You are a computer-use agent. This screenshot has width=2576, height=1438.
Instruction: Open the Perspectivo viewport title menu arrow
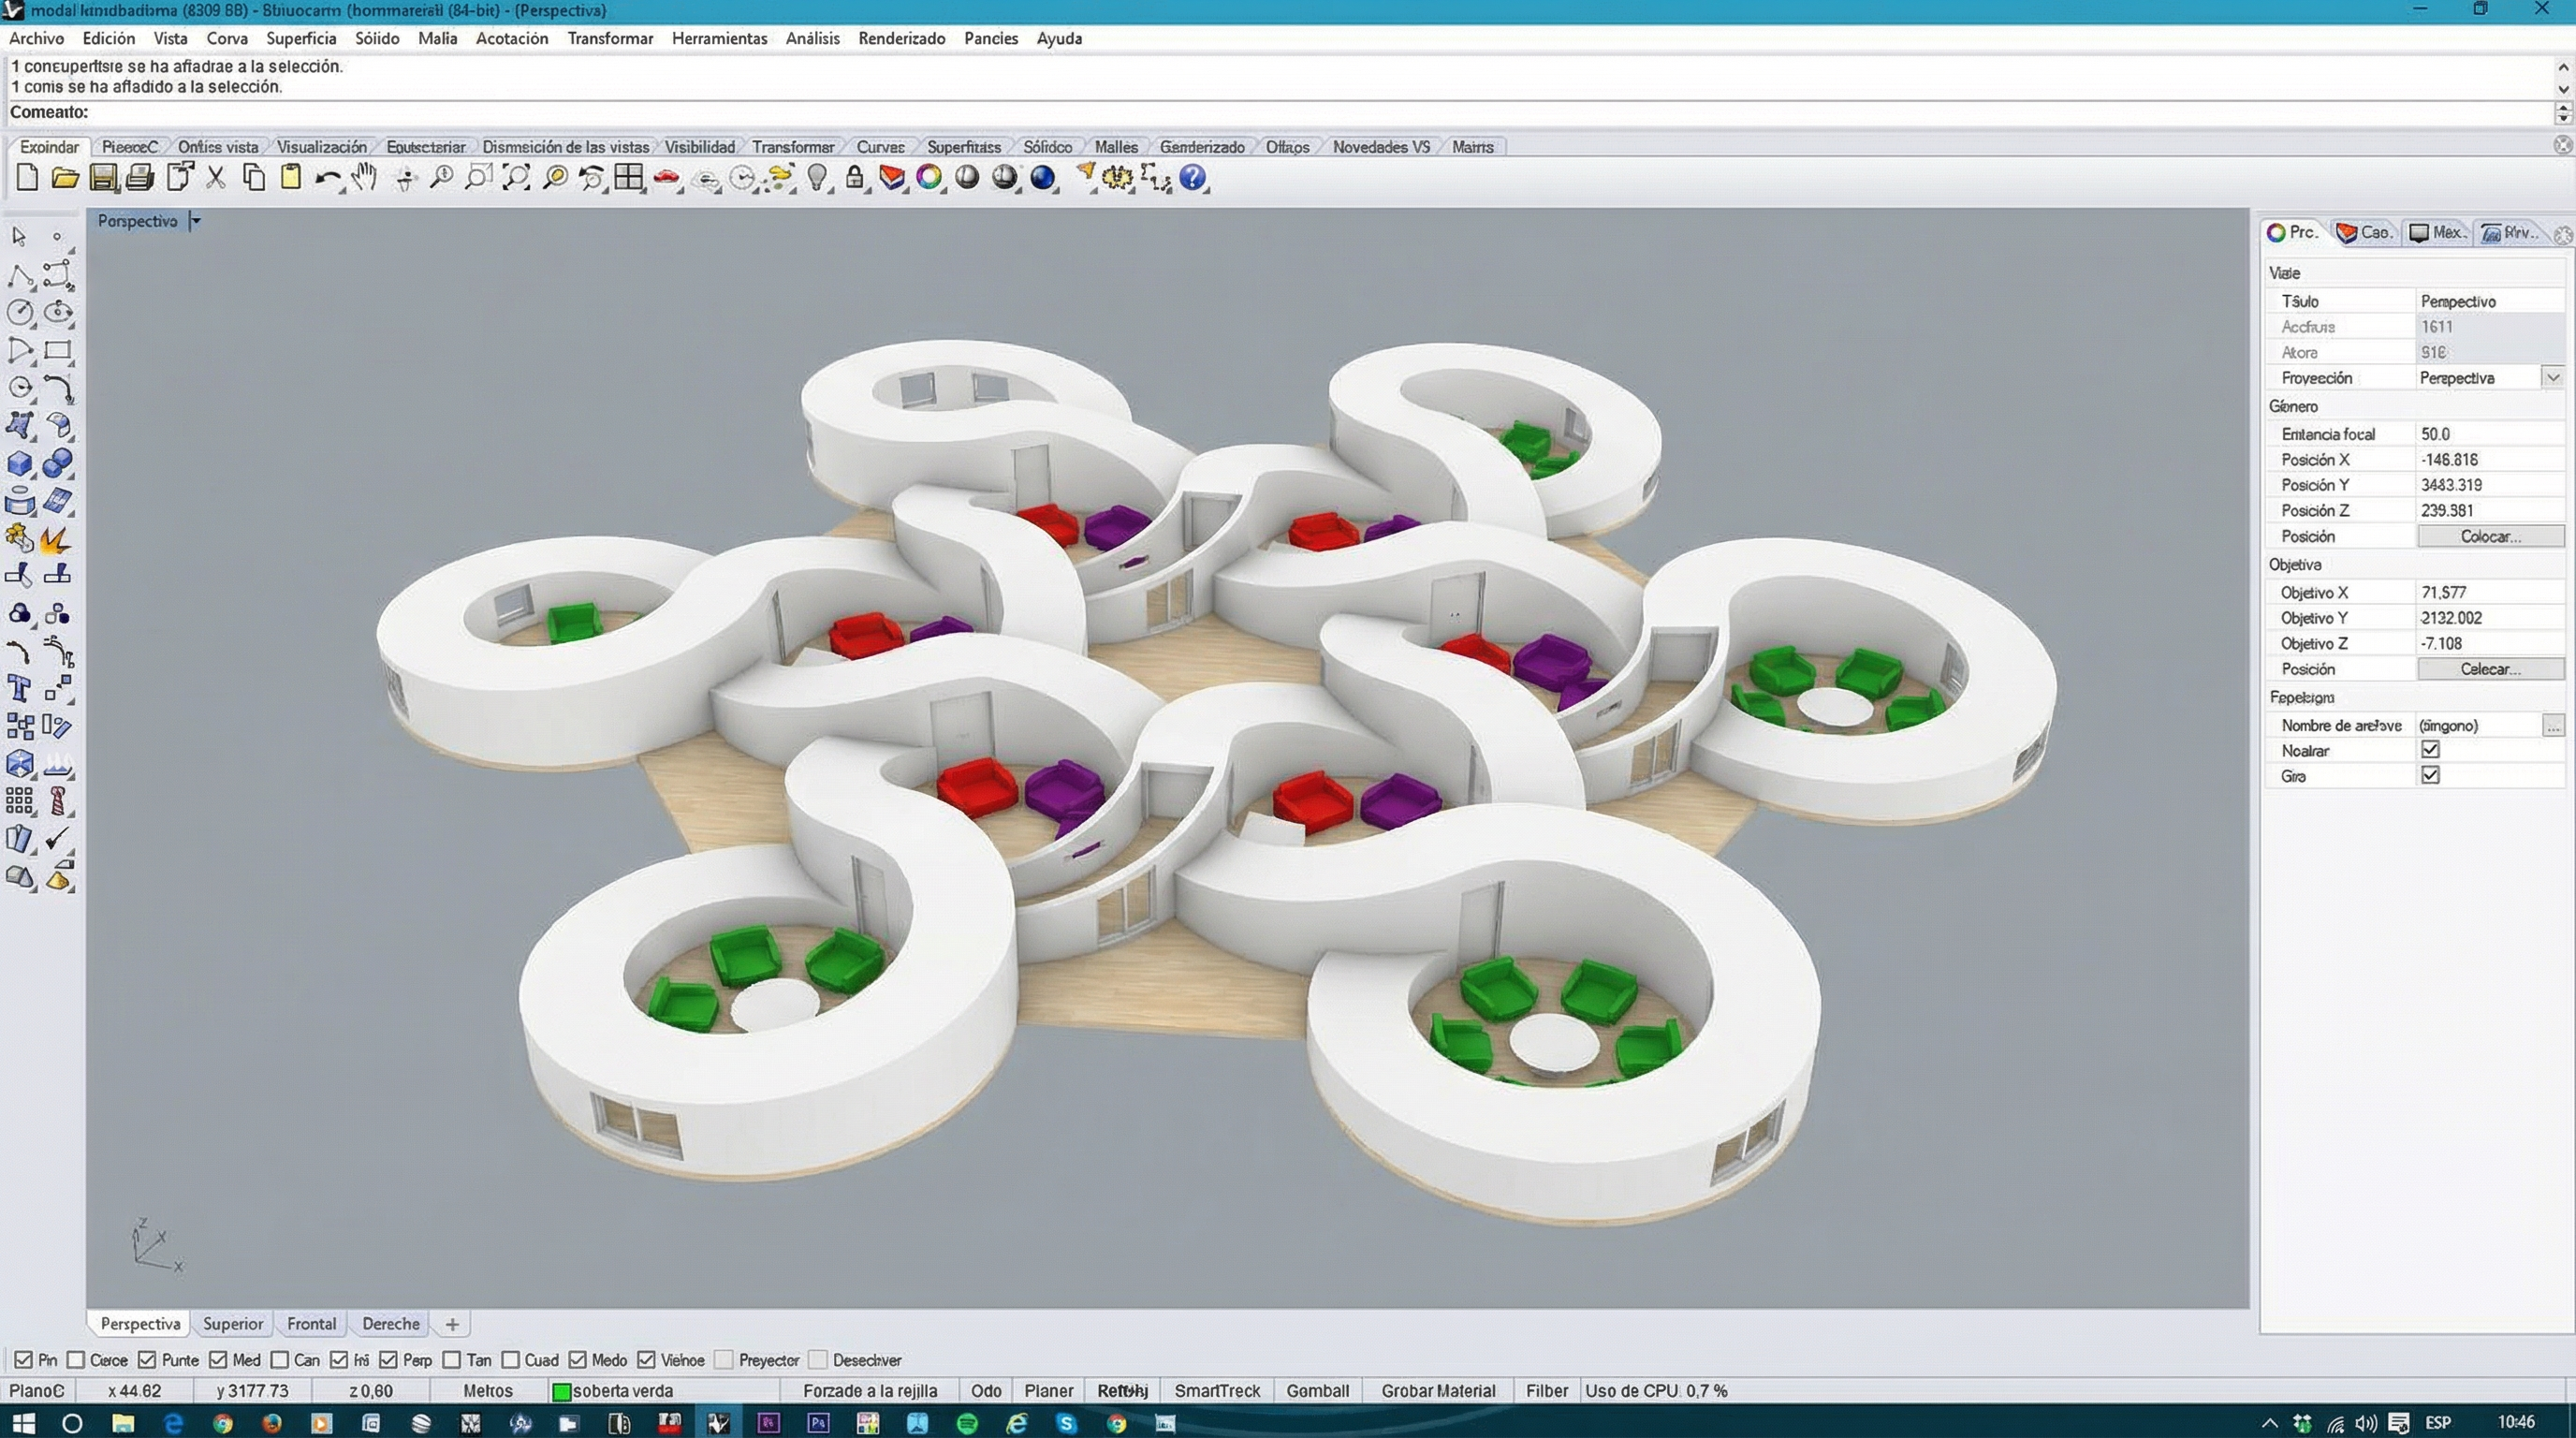tap(196, 221)
